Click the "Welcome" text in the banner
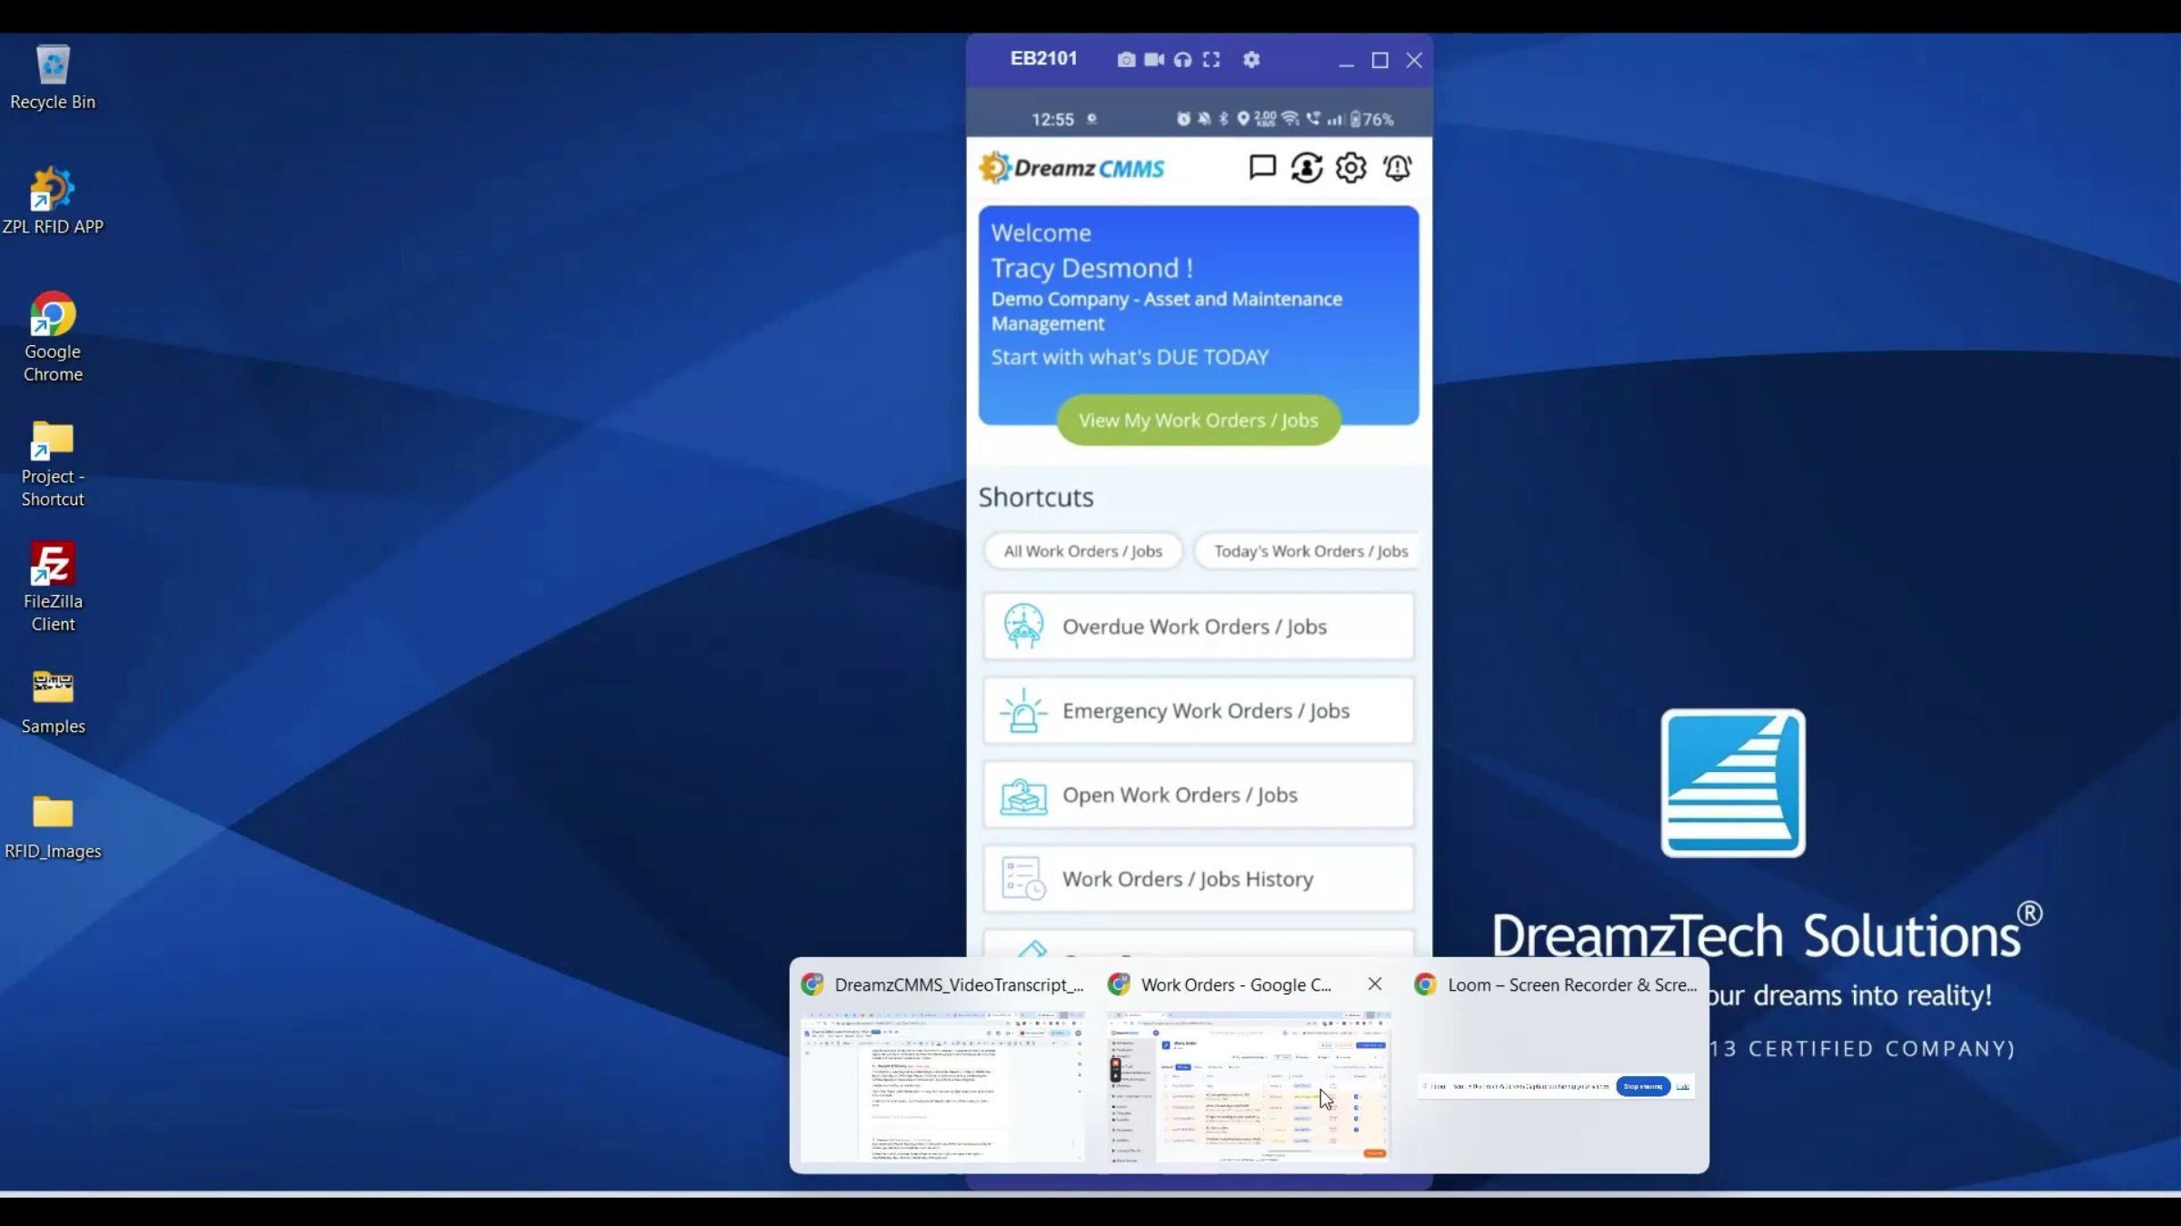The height and width of the screenshot is (1226, 2181). click(1041, 233)
